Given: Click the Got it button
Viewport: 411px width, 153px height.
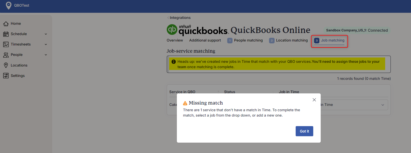Looking at the screenshot, I should tap(304, 131).
